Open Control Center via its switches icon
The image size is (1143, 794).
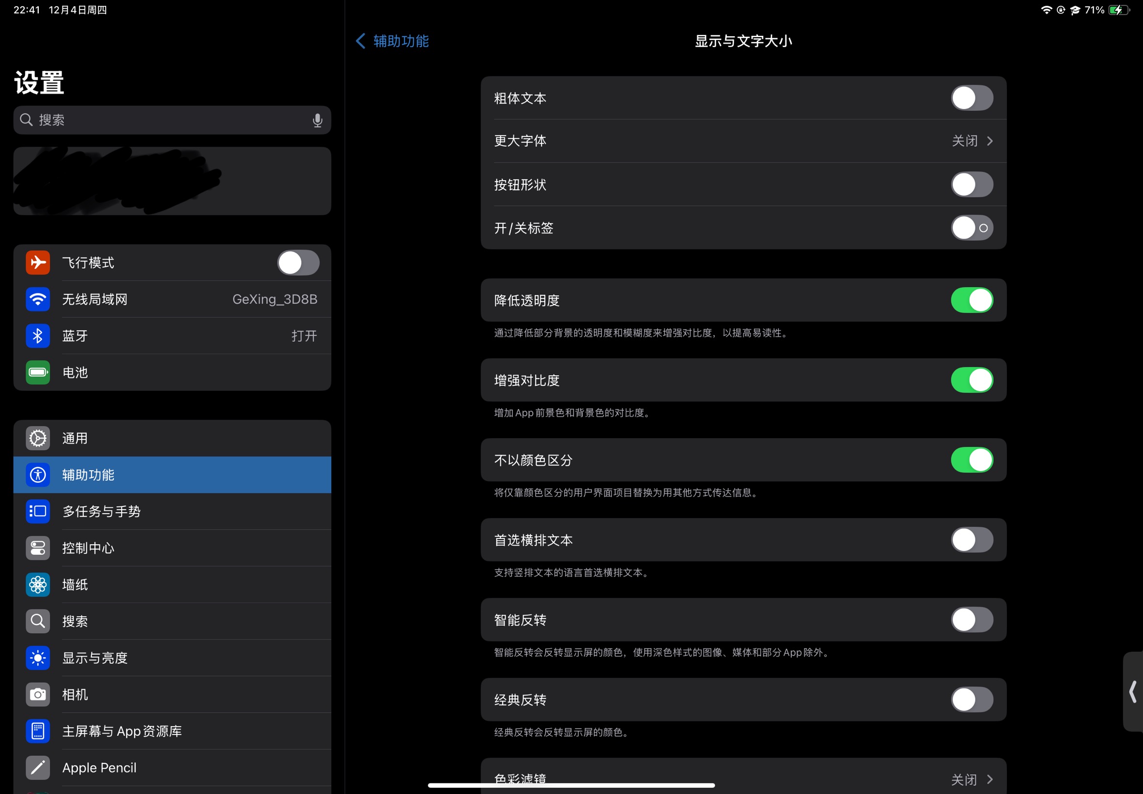38,548
